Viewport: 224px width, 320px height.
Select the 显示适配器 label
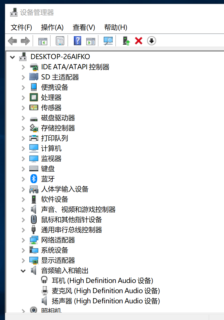tap(58, 260)
